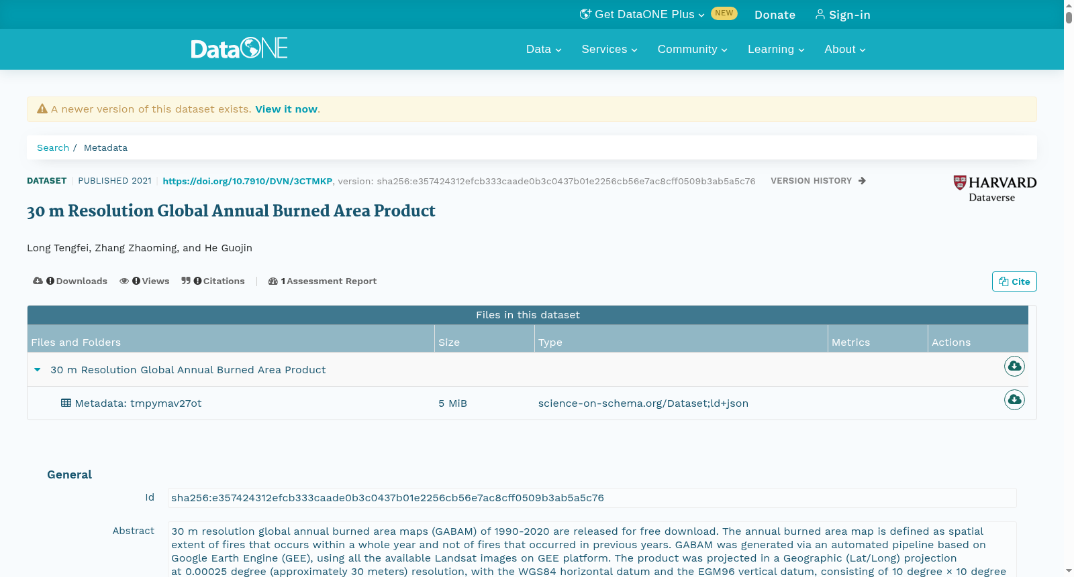Viewport: 1074px width, 577px height.
Task: Click the science-on-schema.org/Dataset;ld+json type cell
Action: tap(643, 403)
